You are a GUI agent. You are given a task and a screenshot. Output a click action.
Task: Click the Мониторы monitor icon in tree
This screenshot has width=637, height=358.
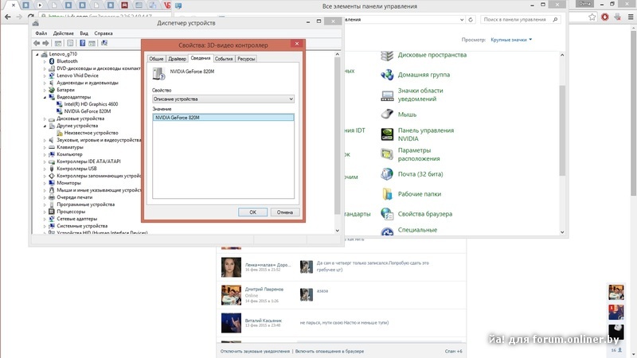point(52,183)
